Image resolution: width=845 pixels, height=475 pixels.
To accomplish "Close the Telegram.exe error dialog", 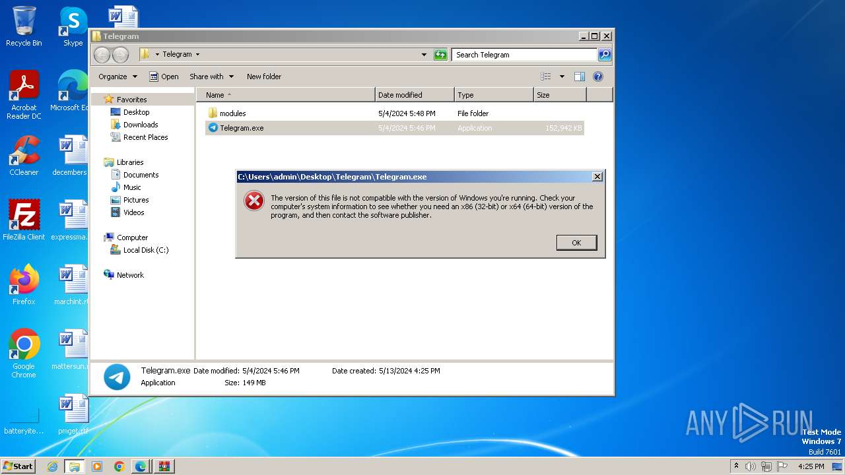I will pyautogui.click(x=597, y=177).
